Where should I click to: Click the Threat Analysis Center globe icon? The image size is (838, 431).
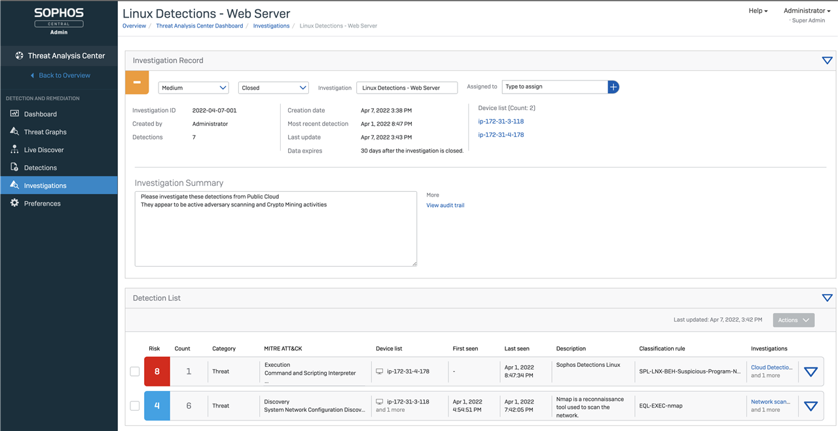pyautogui.click(x=19, y=56)
